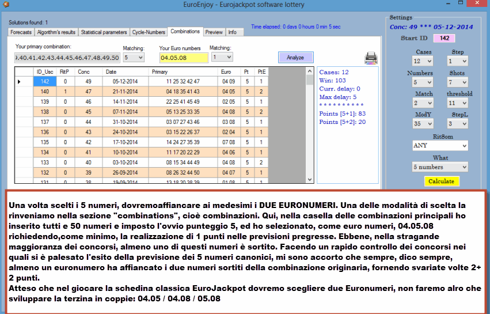This screenshot has height=314, width=490.
Task: Click the Points [5+2]: 20 text
Action: click(x=342, y=122)
